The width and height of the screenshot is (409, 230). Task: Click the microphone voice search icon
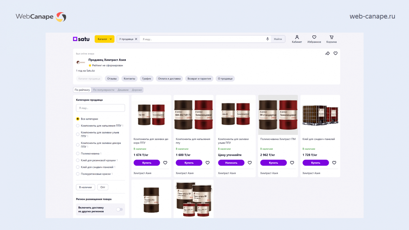pyautogui.click(x=267, y=39)
